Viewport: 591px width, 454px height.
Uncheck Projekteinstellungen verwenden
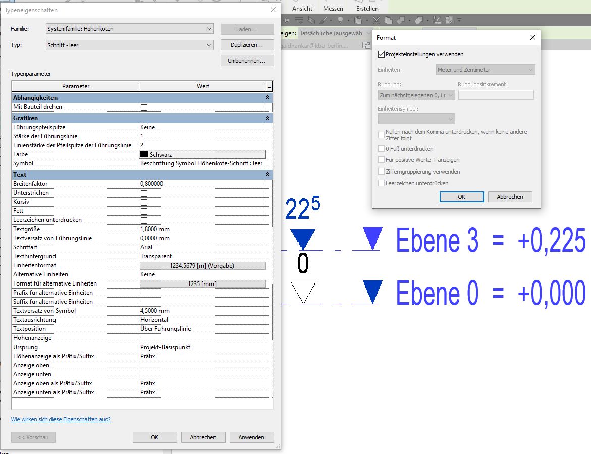point(381,54)
